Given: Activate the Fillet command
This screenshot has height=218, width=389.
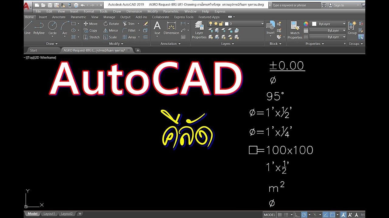Looking at the screenshot, I should 129,30.
